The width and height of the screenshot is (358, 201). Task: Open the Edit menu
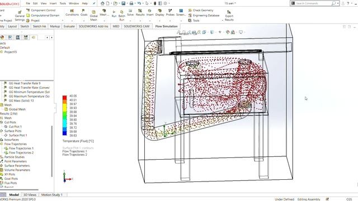[35, 3]
